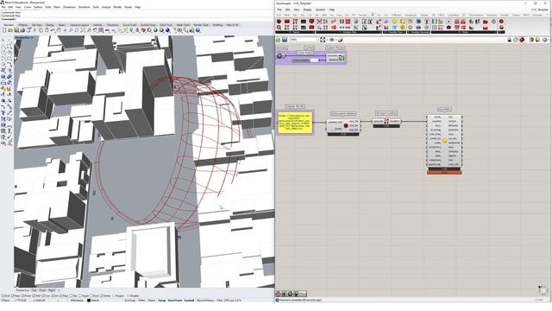This screenshot has height=311, width=552.
Task: Click the Zoom Extents icon in Grasshopper canvas toolbar
Action: click(323, 40)
